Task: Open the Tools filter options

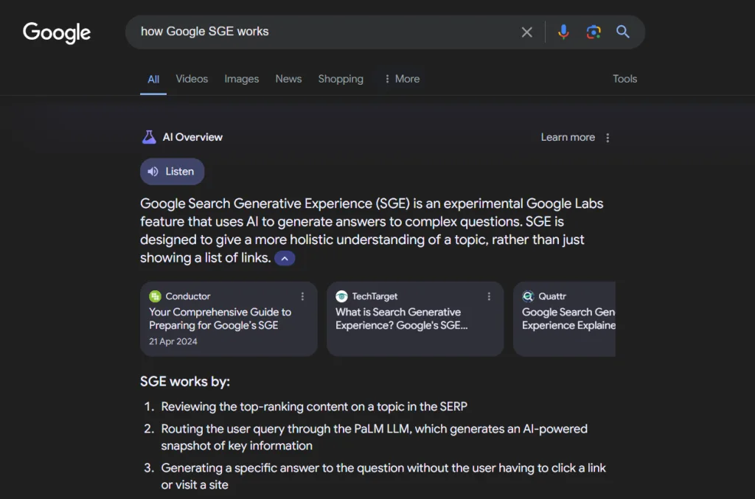Action: tap(624, 79)
